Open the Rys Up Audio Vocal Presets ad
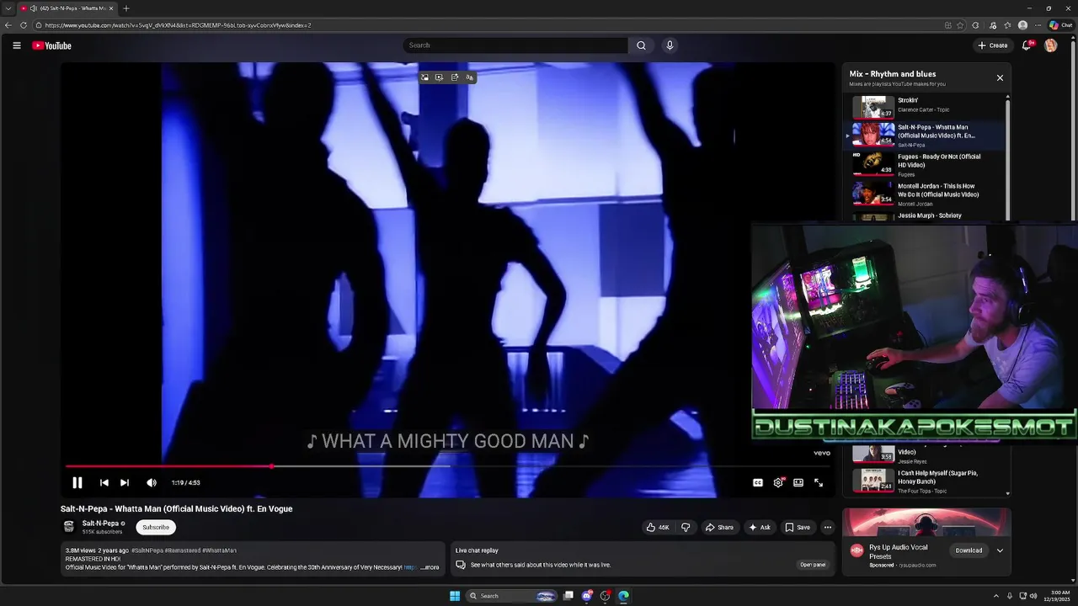 pyautogui.click(x=898, y=551)
